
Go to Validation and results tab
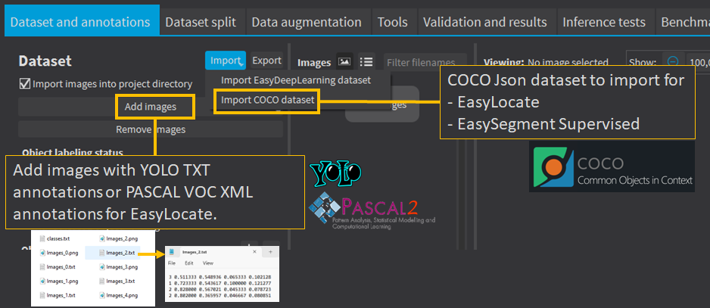point(485,22)
